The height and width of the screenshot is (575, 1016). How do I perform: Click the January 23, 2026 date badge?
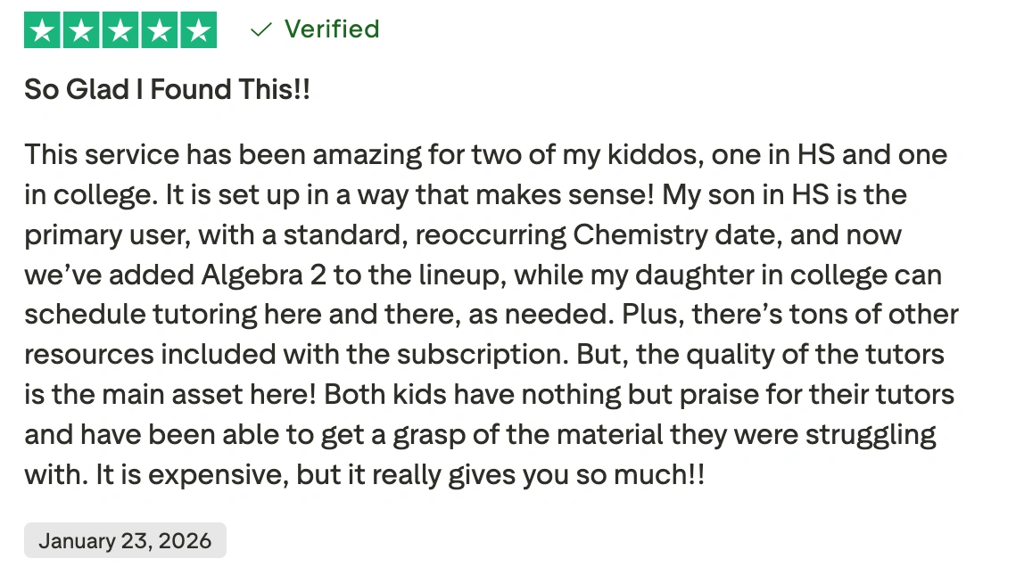pos(125,541)
